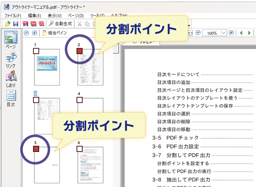Go to next page with green right arrow
256x187 pixels.
pos(249,33)
